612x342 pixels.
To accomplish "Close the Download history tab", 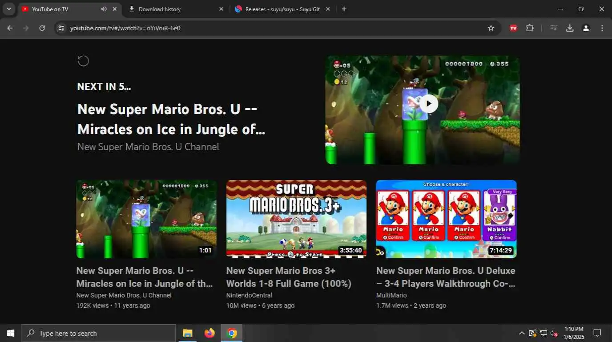I will pyautogui.click(x=221, y=9).
